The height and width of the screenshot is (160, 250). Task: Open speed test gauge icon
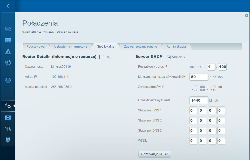[x=8, y=80]
